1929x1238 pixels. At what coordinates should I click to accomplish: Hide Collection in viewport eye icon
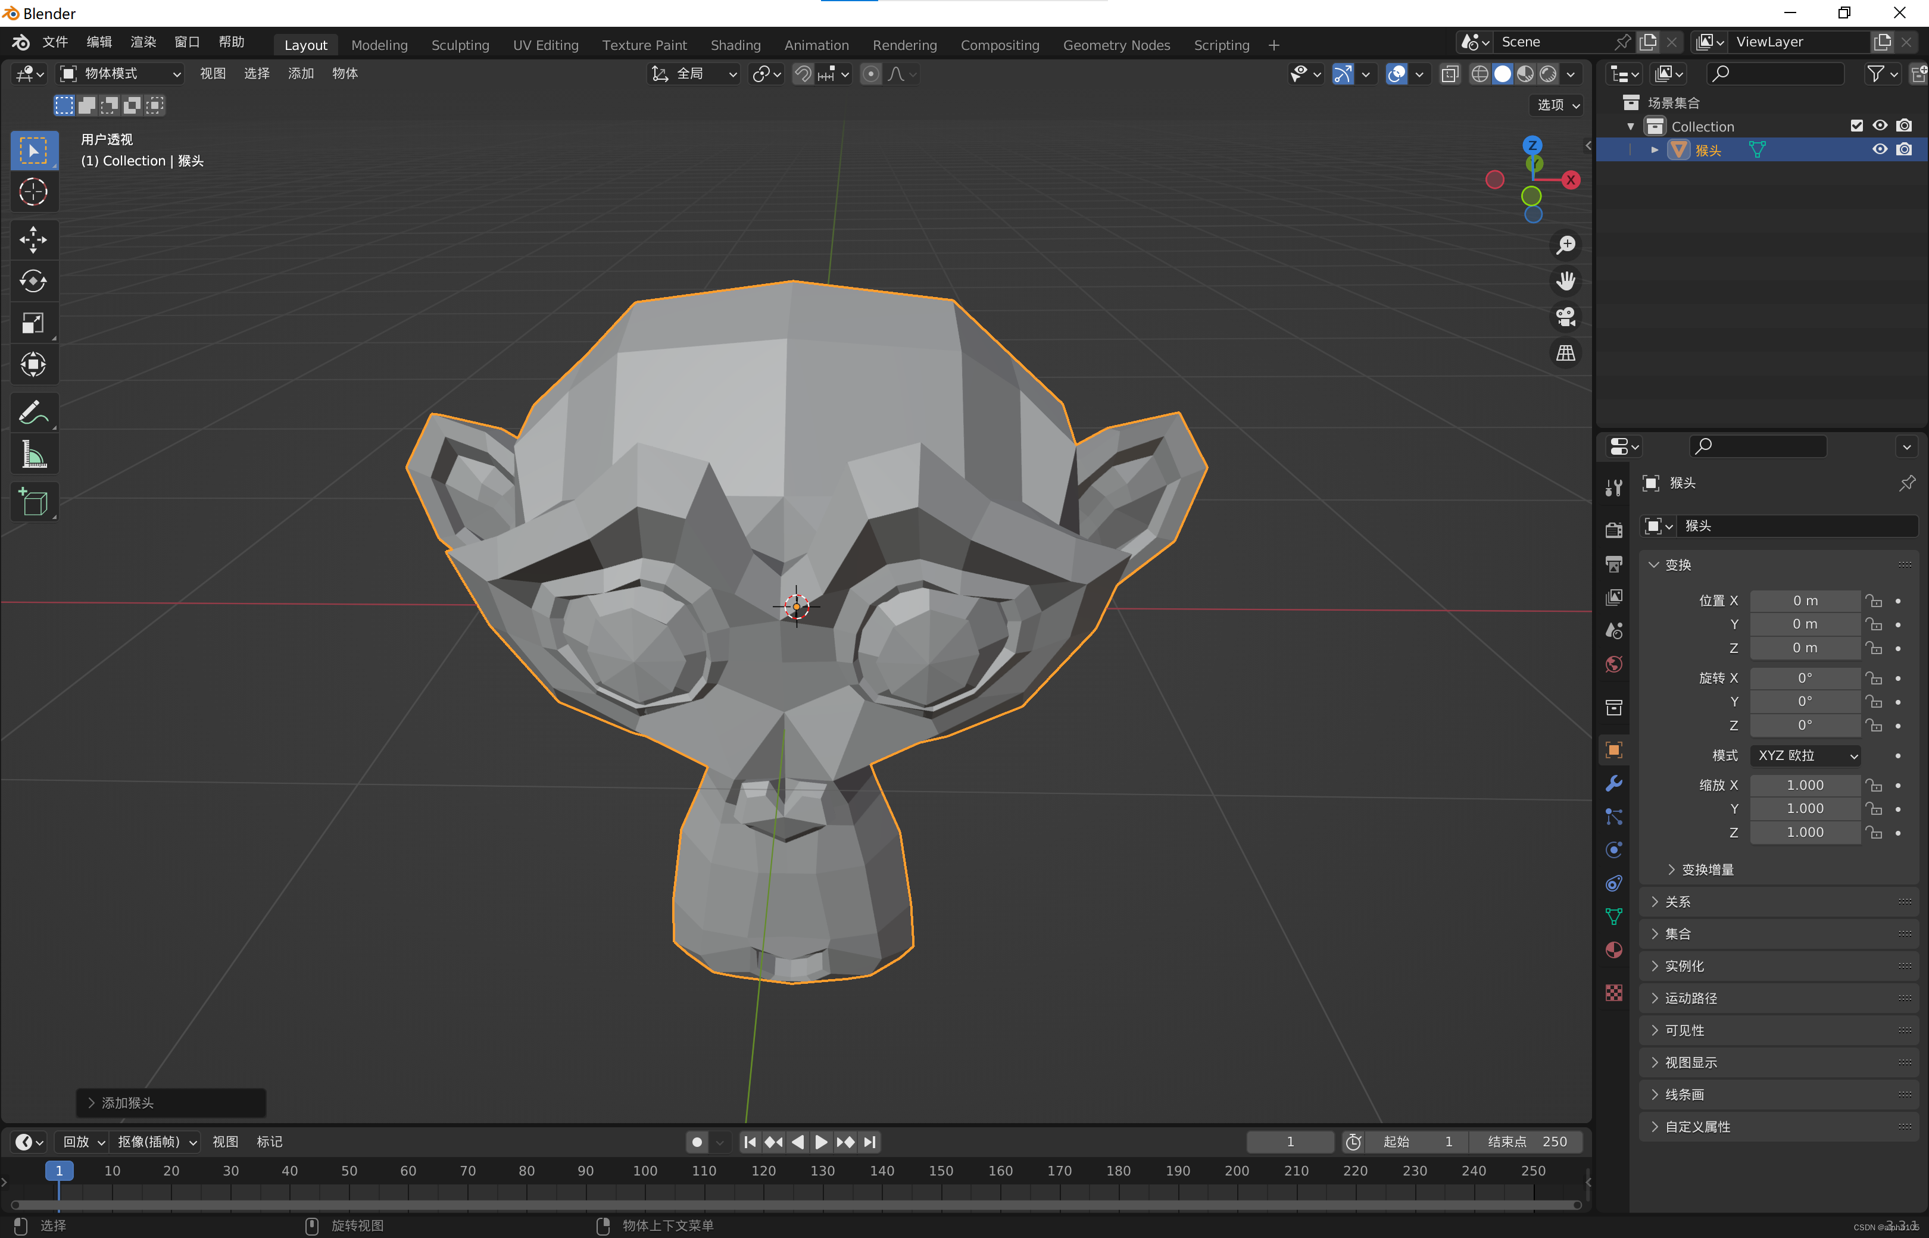point(1880,126)
